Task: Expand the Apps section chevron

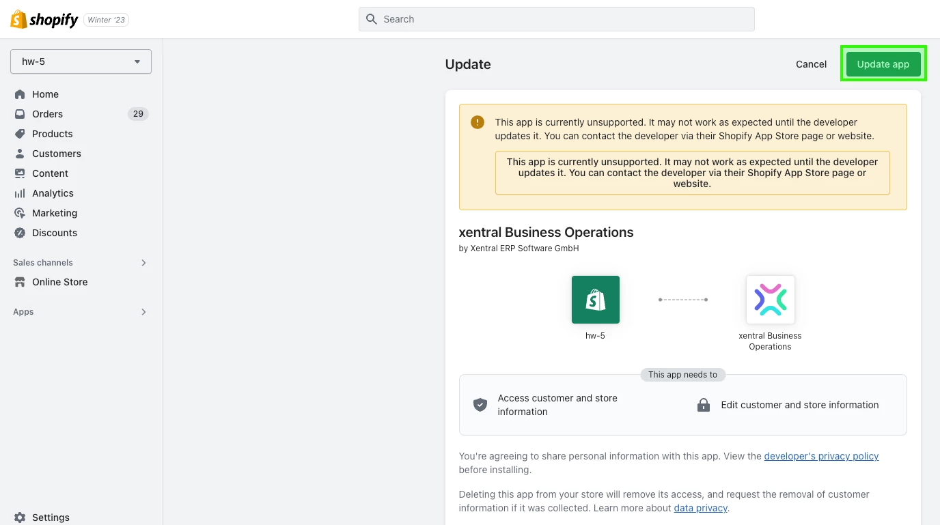Action: [143, 312]
